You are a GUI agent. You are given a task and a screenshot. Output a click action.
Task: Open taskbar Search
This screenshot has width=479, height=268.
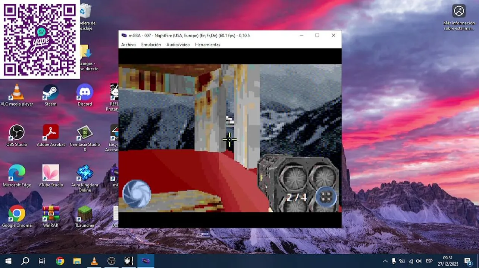(25, 261)
